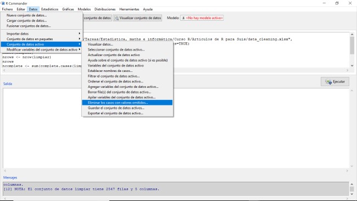Viewport: 357px width, 201px height.
Task: Select Guardar el conjunto de datos activos...
Action: click(127, 108)
